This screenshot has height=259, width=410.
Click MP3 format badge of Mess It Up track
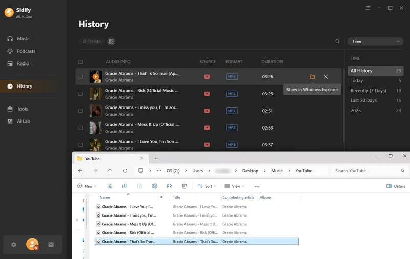click(x=232, y=127)
